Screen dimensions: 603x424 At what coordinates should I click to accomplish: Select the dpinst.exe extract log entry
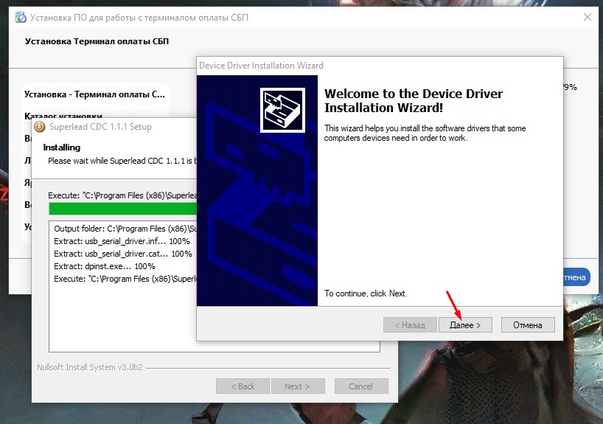tap(105, 266)
